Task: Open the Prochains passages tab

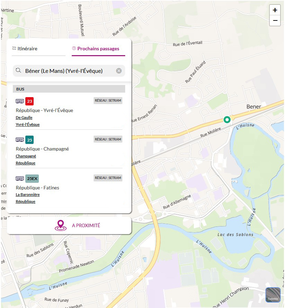Action: [x=96, y=49]
